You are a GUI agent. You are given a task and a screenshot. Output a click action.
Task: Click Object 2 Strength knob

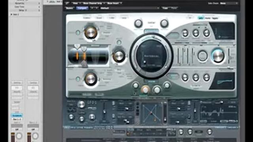(x=119, y=56)
